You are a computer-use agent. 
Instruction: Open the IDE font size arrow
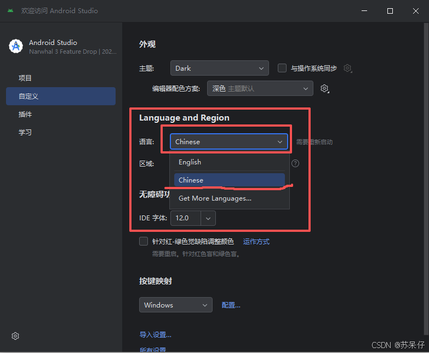(208, 218)
